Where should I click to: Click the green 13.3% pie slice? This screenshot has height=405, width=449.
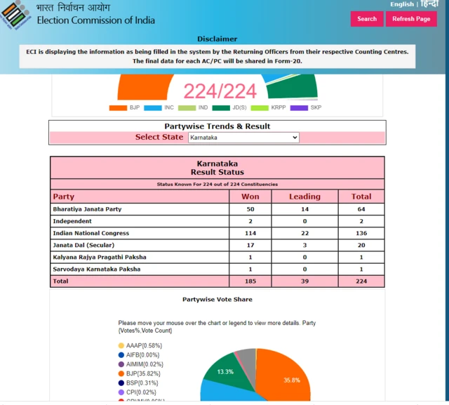click(x=226, y=372)
